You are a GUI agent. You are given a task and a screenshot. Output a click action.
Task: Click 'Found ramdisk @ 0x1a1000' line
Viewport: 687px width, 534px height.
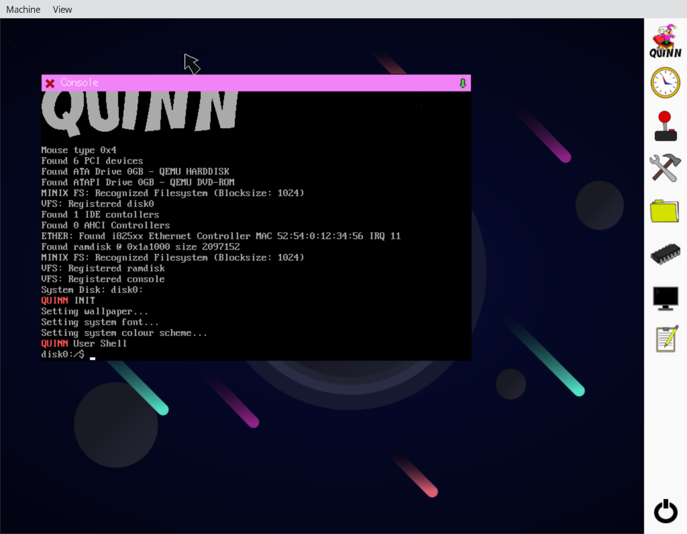(140, 247)
